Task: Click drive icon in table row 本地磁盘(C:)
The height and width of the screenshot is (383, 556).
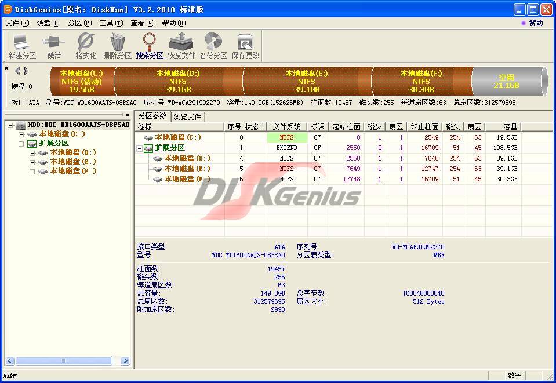Action: [x=148, y=137]
